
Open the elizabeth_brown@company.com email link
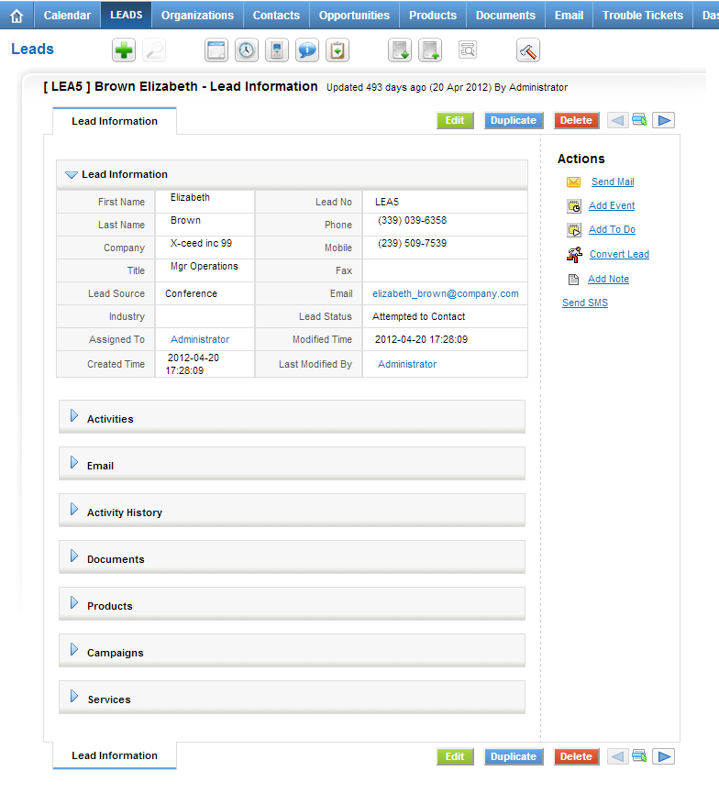tap(446, 294)
